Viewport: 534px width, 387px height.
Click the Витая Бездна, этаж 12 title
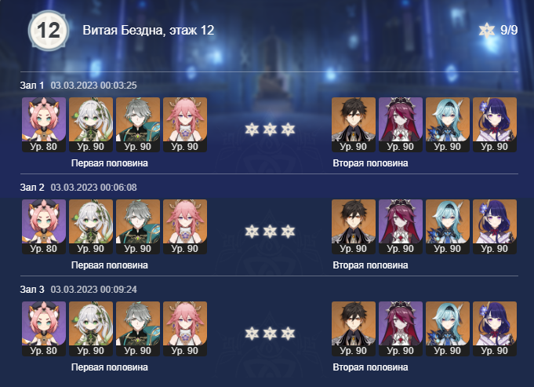[148, 31]
